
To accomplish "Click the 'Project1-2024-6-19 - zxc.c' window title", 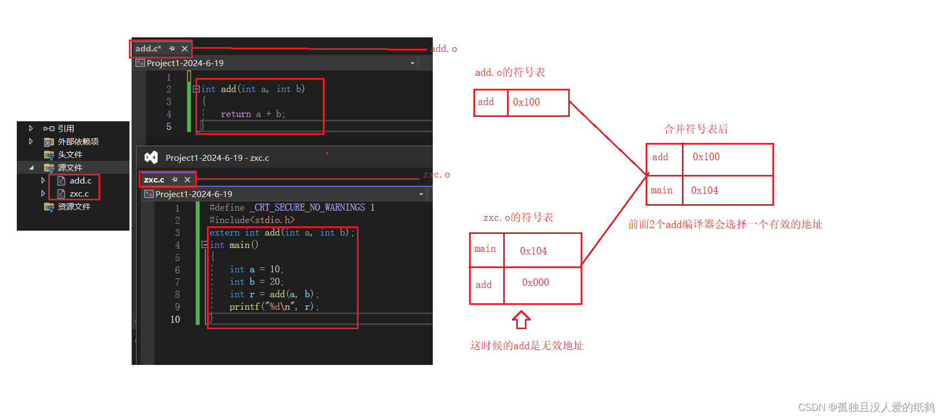I will 217,158.
